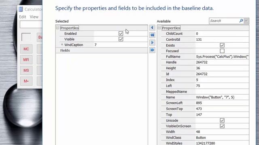Uncheck the Visible property checkbox

point(121,39)
